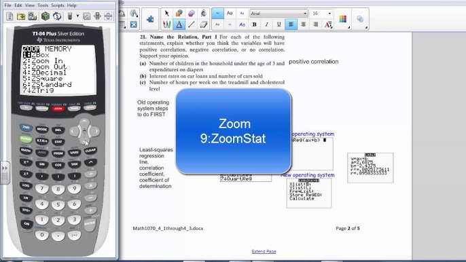Open the Arial font dropdown
Viewport: 466px width, 262px height.
279,14
